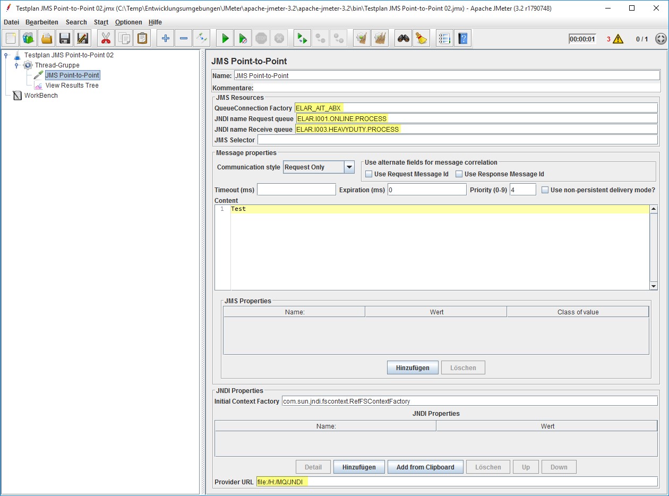
Task: Enable Use Response Message Id checkbox
Action: pos(459,174)
